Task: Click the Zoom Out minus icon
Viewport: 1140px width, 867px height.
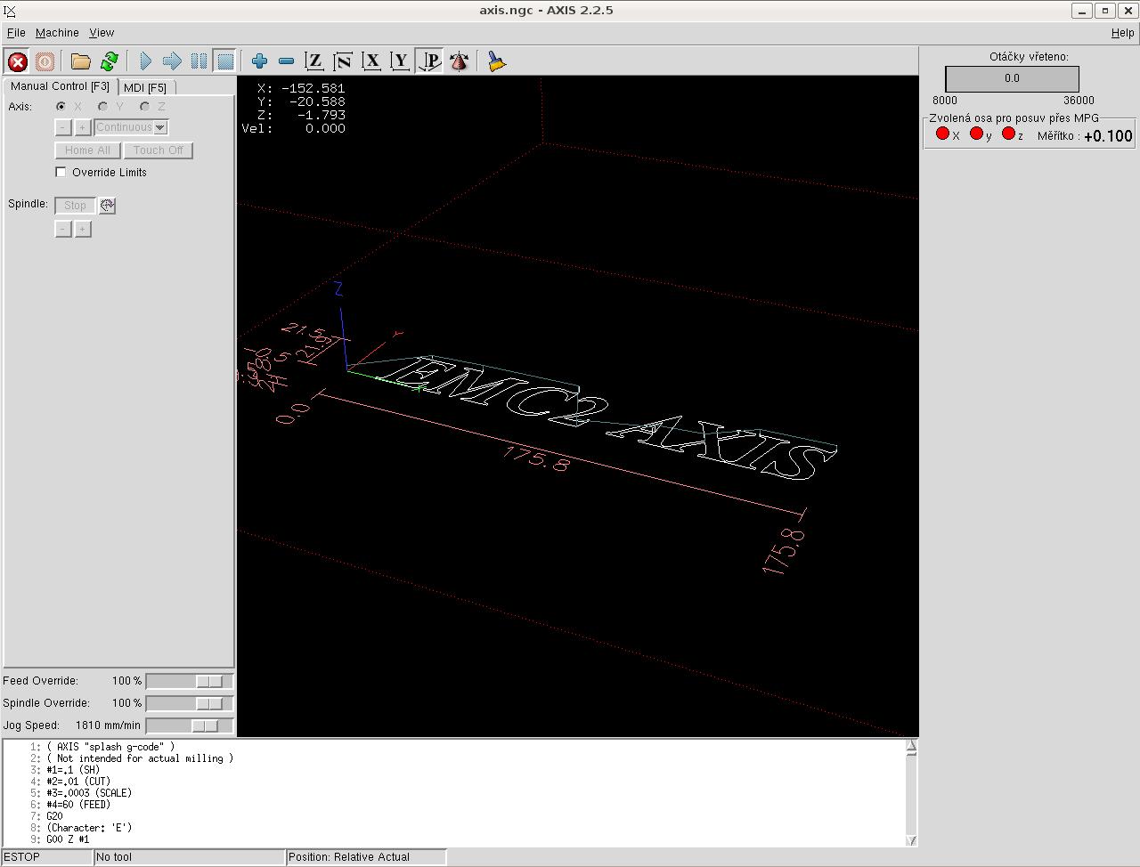Action: [286, 61]
